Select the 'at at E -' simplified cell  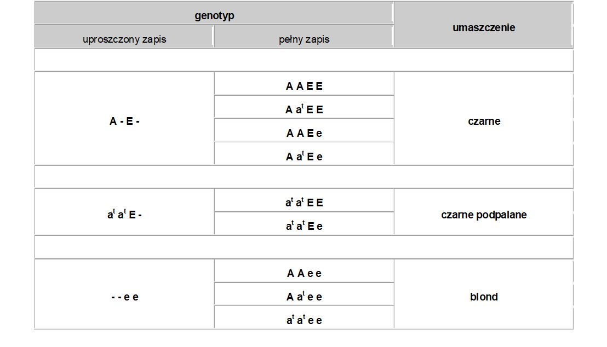click(124, 215)
